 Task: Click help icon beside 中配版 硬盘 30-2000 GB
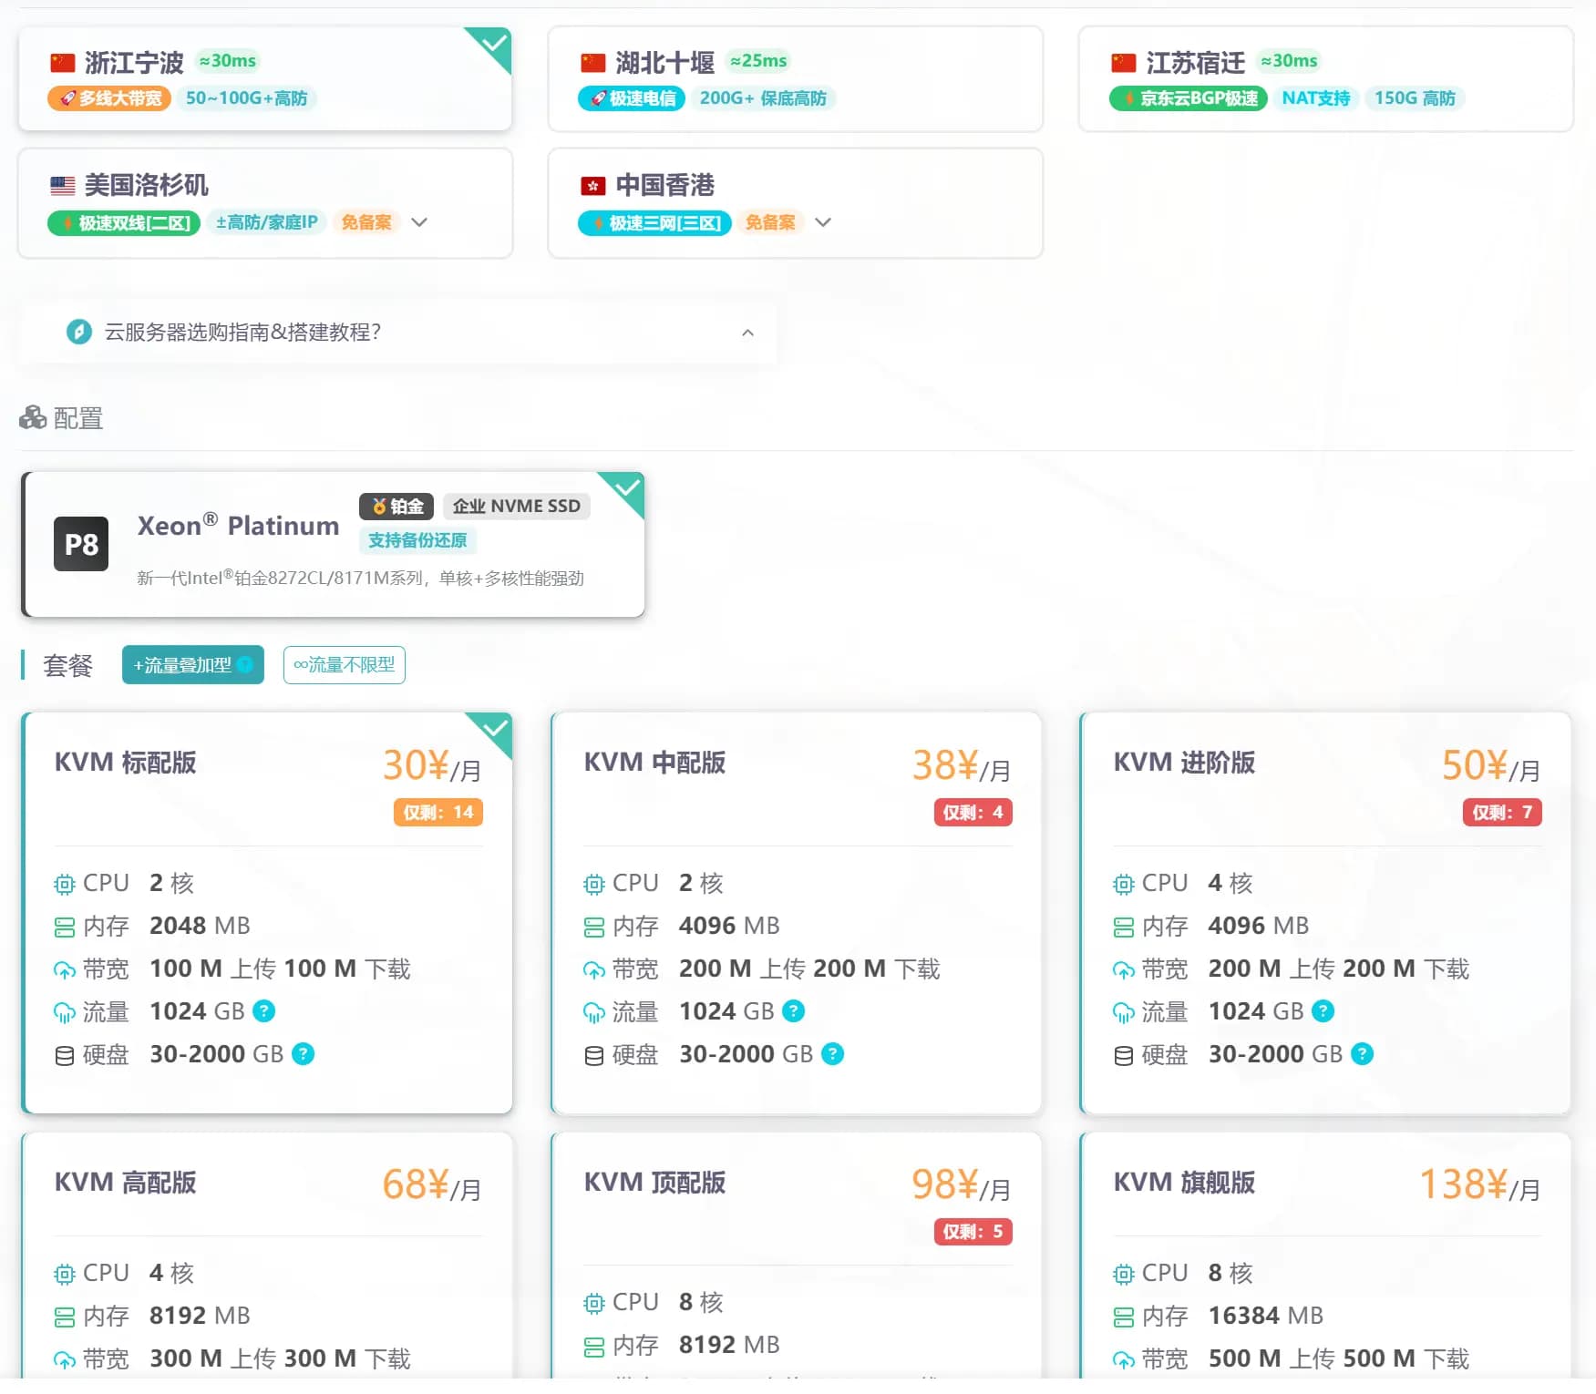click(832, 1054)
